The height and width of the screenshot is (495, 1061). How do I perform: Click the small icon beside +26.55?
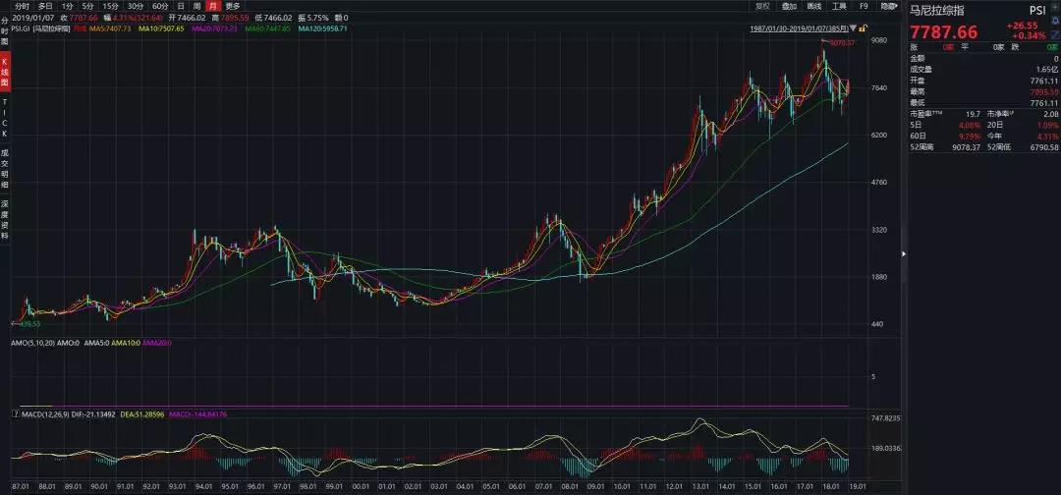pos(1055,22)
